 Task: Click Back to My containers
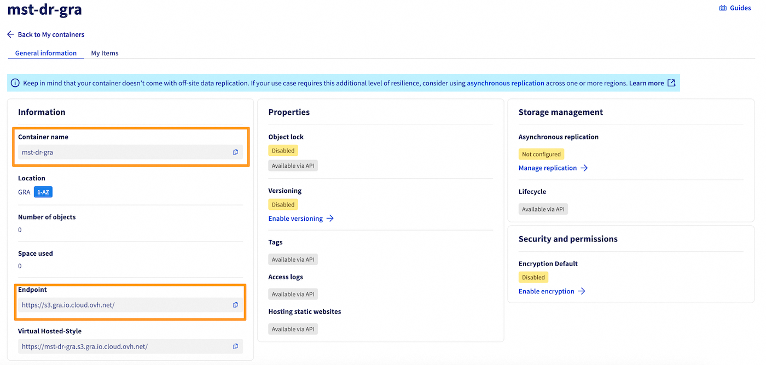(51, 34)
